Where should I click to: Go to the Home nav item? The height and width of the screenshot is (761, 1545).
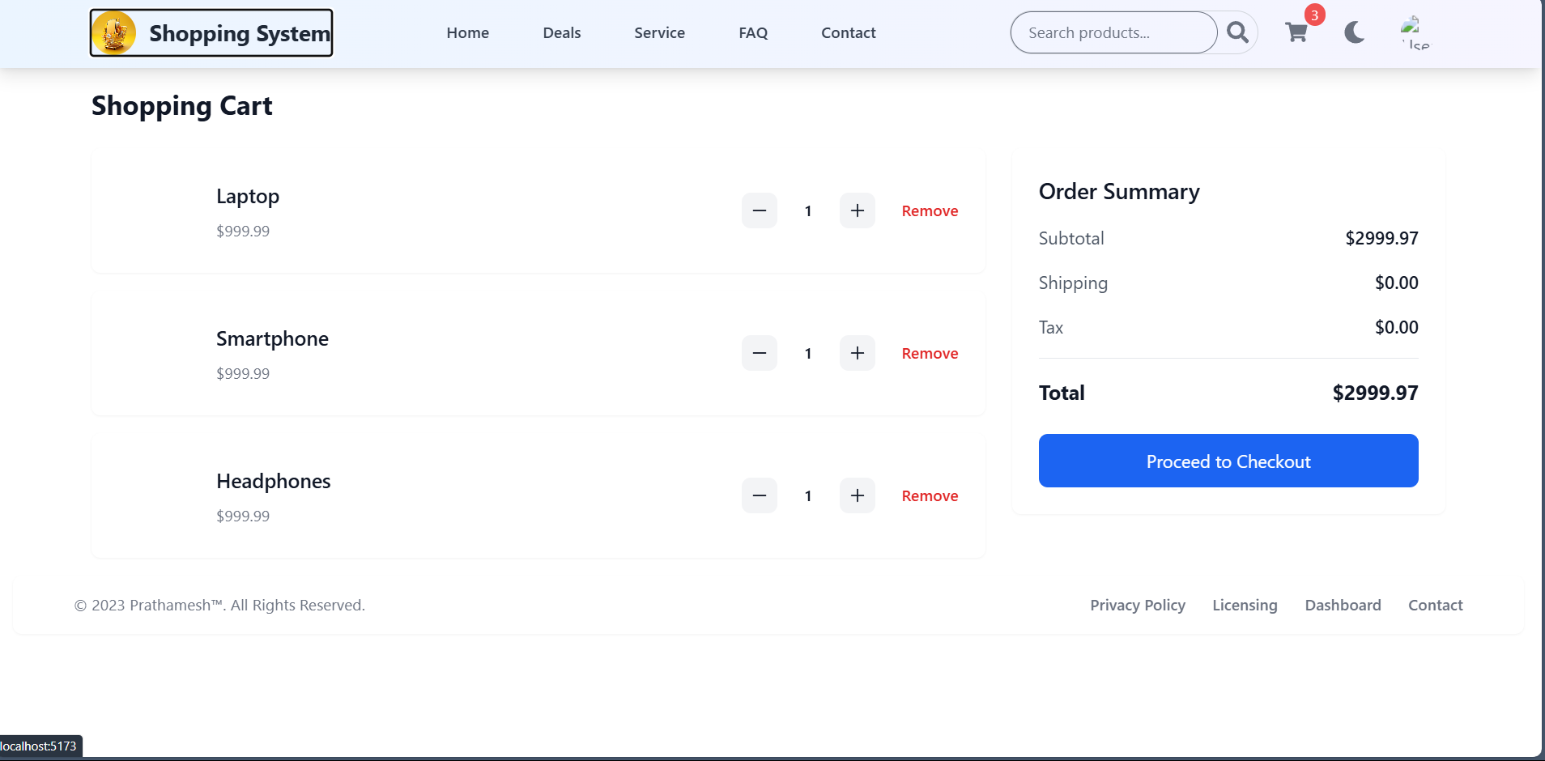(467, 33)
